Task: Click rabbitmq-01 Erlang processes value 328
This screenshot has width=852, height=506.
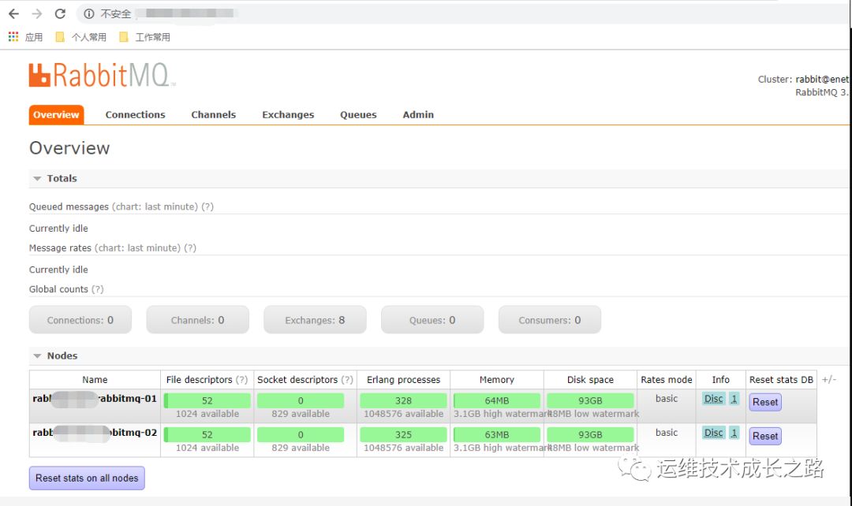Action: point(403,400)
